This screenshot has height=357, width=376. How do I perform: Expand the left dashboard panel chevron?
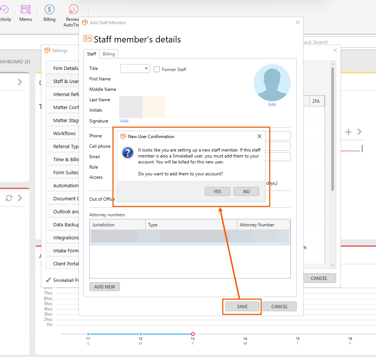(x=20, y=82)
